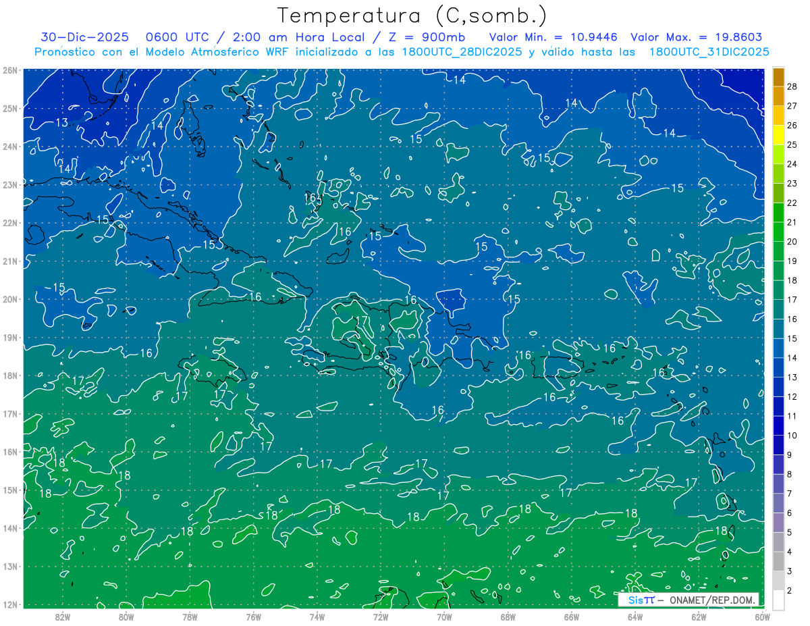Click latitude axis label "18N"
This screenshot has height=626, width=810.
tap(10, 375)
